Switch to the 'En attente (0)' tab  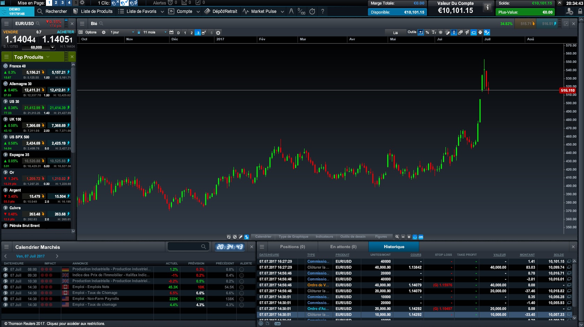pyautogui.click(x=343, y=247)
